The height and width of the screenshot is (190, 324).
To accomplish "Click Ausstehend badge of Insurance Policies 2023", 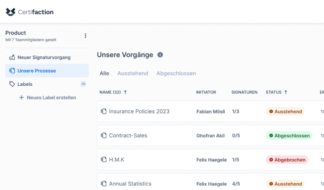I will [x=285, y=111].
